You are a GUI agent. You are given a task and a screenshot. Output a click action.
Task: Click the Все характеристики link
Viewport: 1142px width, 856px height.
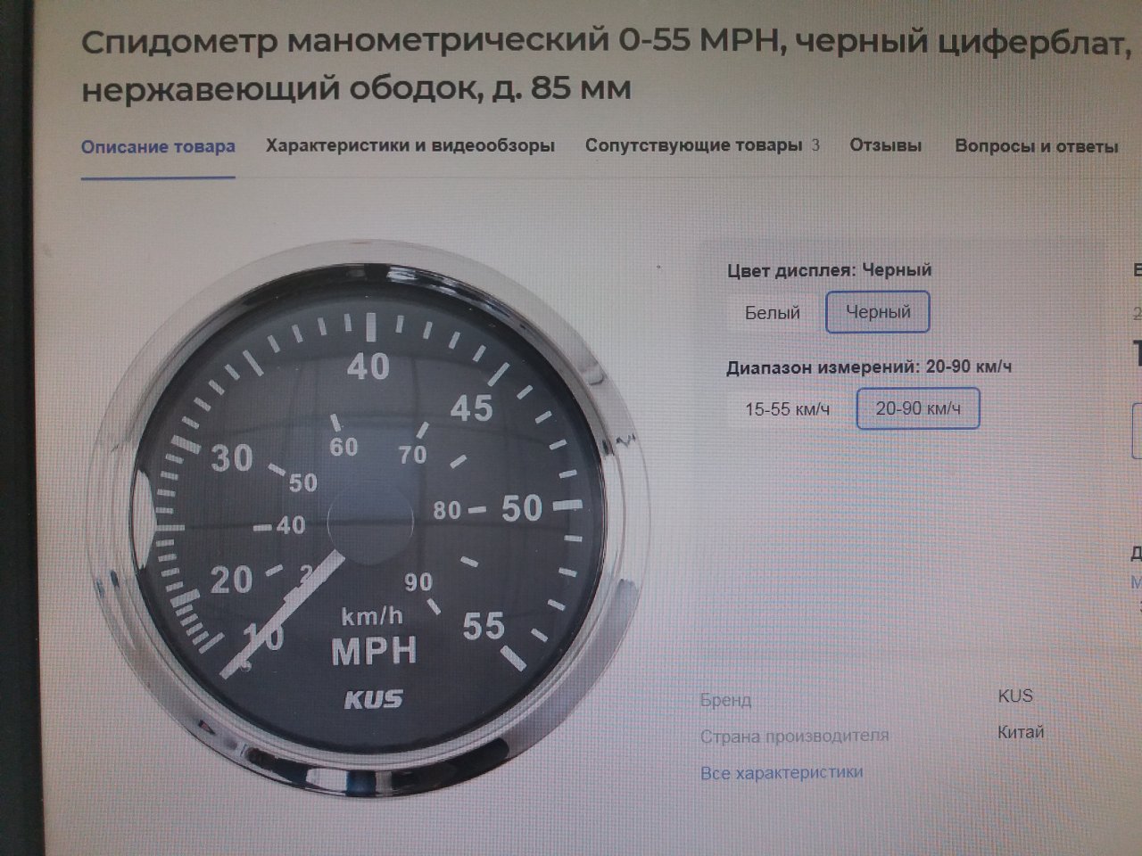(782, 772)
